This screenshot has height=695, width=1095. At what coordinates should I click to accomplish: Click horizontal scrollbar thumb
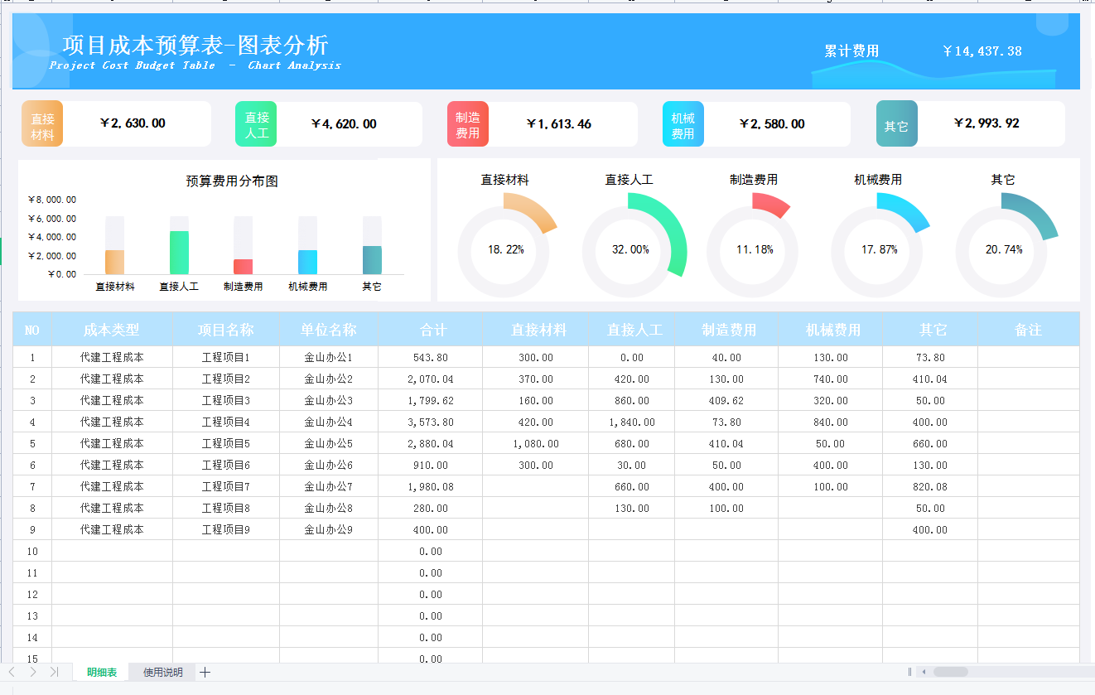point(950,672)
